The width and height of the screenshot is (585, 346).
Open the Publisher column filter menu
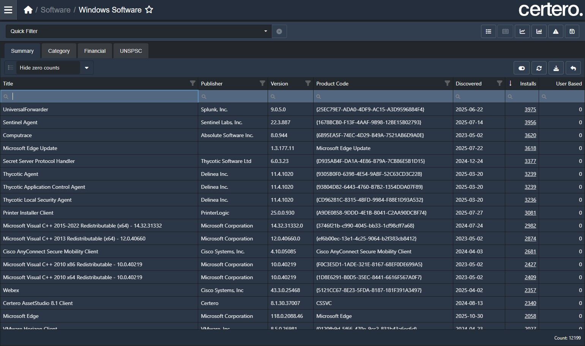(x=262, y=84)
